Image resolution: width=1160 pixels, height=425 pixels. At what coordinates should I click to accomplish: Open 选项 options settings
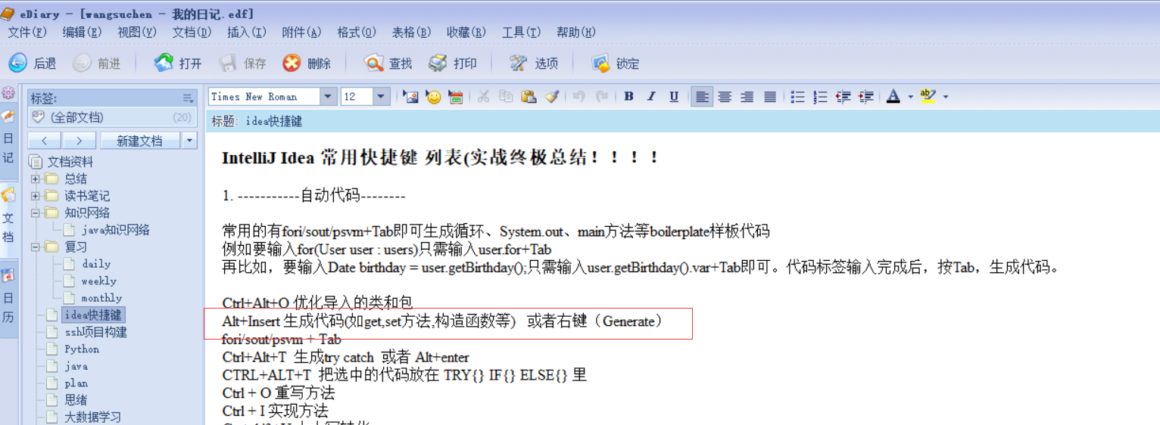tap(534, 64)
